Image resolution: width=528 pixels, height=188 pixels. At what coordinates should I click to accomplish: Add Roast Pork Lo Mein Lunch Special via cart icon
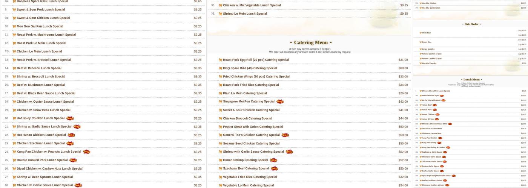[x=14, y=43]
